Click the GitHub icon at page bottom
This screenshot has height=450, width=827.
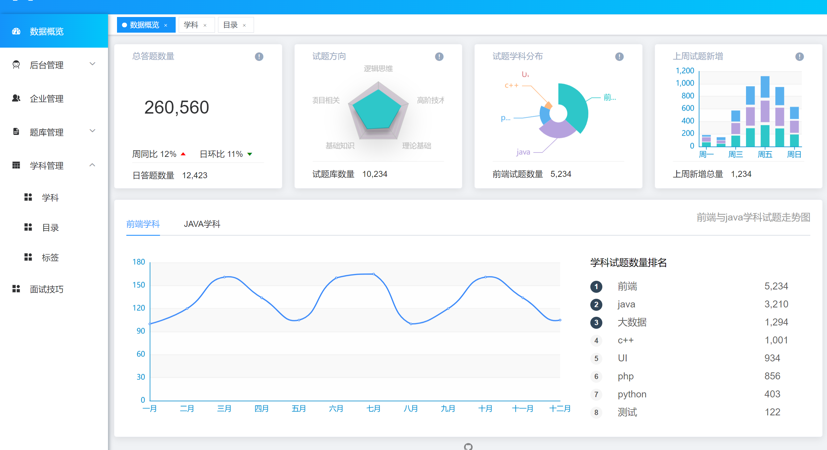point(468,447)
